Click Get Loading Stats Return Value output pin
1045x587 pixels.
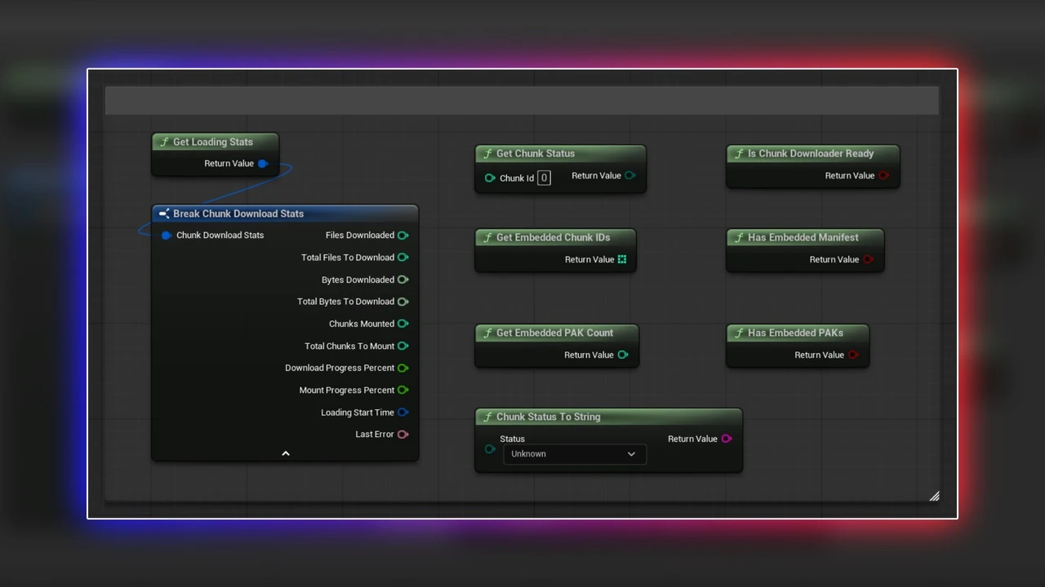click(262, 164)
